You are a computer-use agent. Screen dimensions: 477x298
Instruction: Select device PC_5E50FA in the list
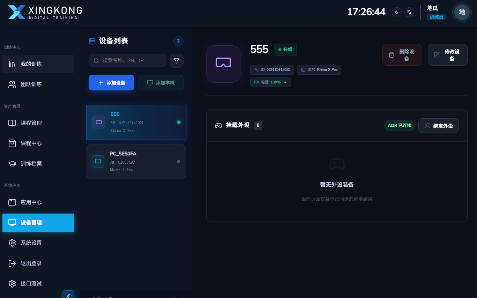(136, 162)
